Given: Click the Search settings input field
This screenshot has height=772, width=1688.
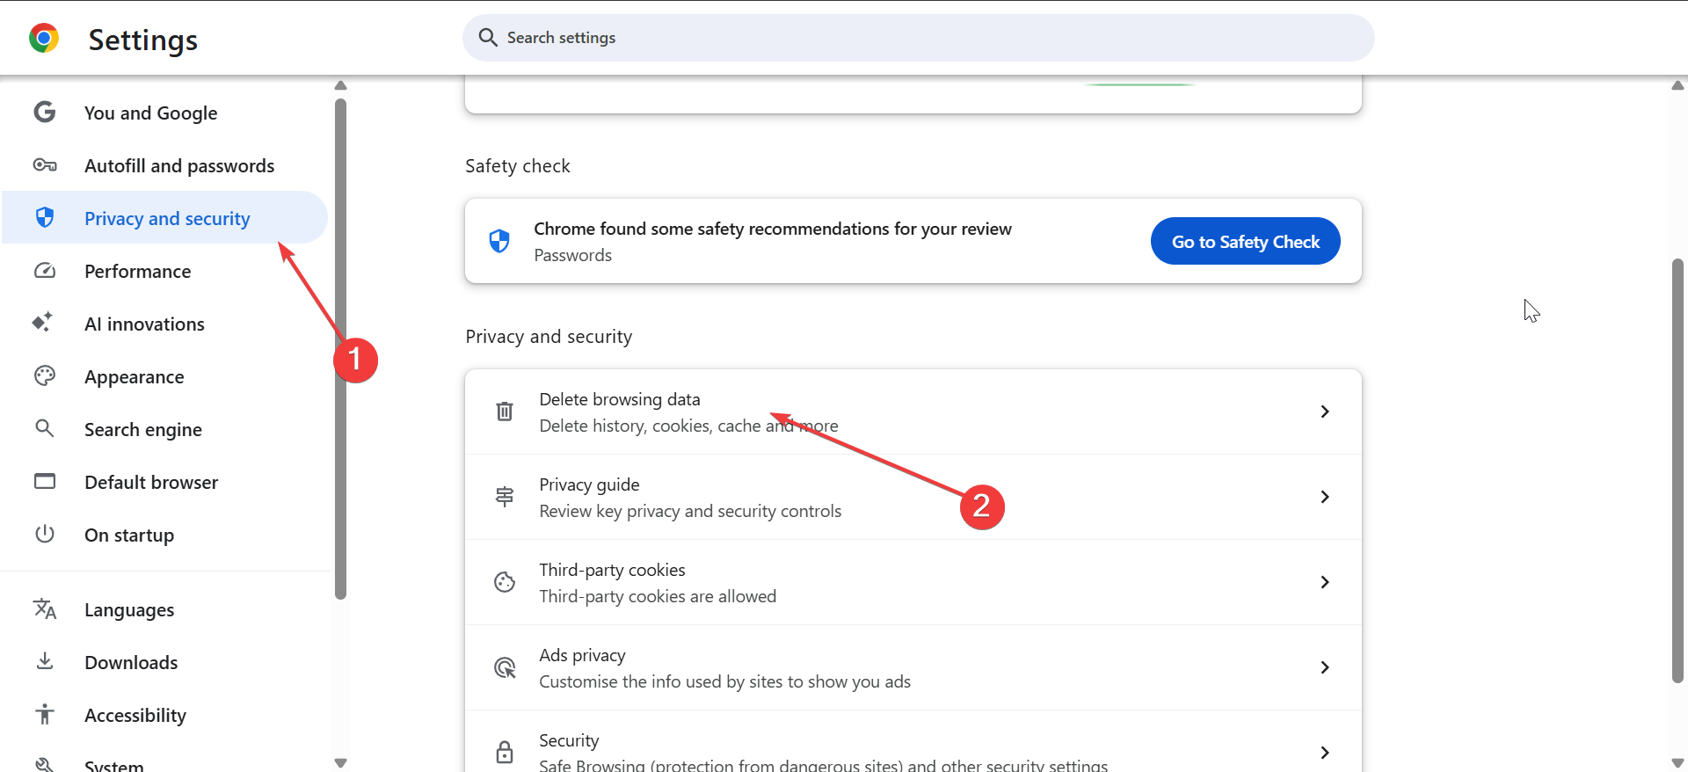Looking at the screenshot, I should click(x=919, y=38).
